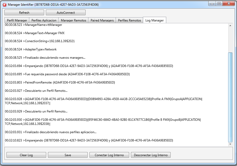Screen dimensions: 237x166
Task: Select the Log Manager tab
Action: 154,20
